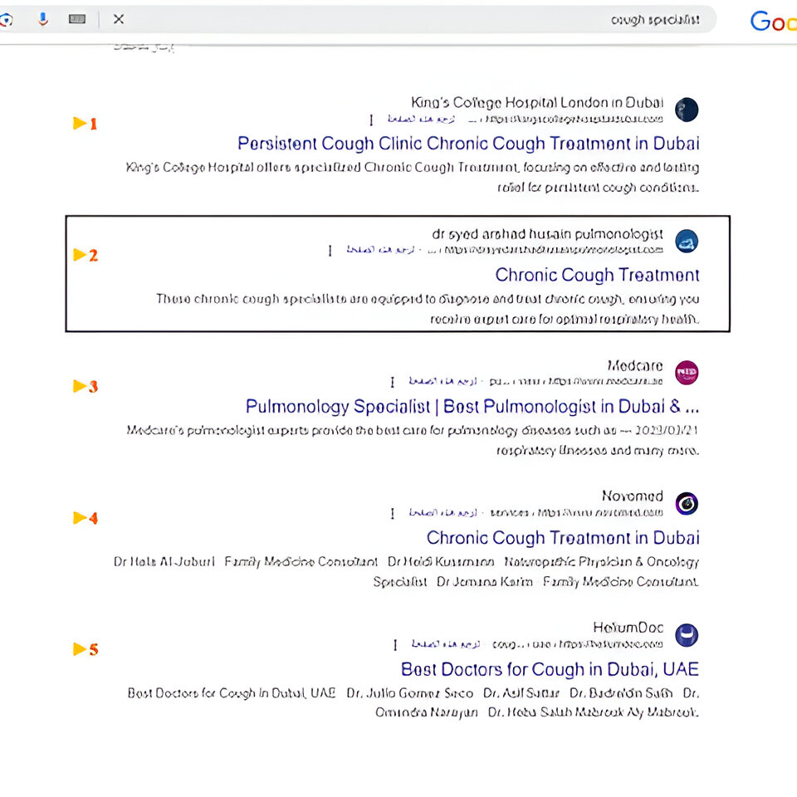Open the on-screen keyboard input tool

click(x=77, y=19)
